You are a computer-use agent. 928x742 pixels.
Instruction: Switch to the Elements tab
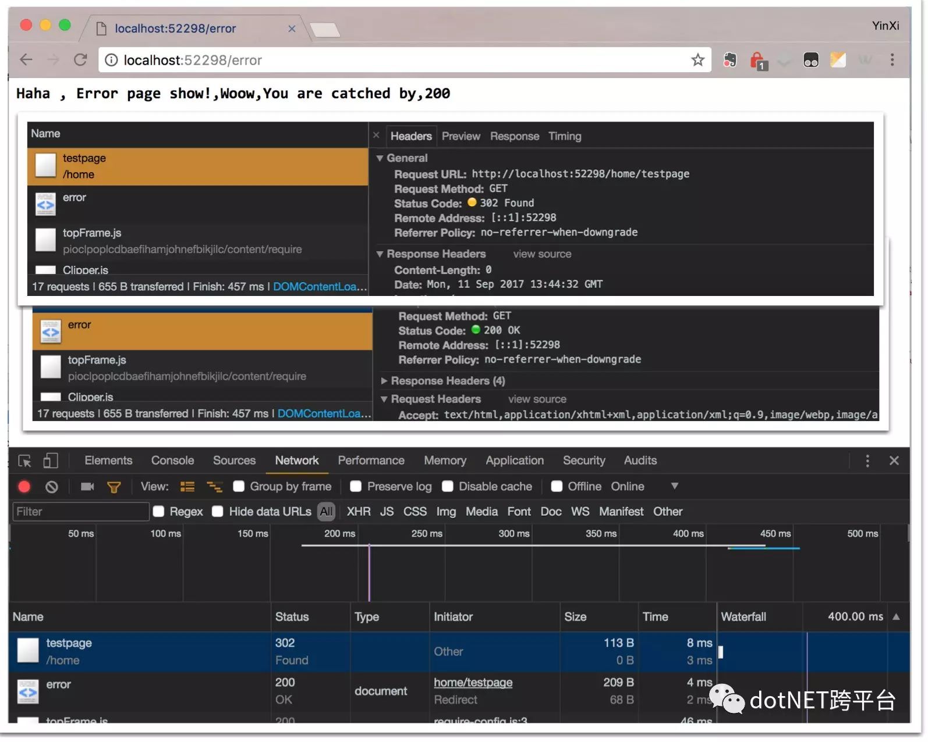108,461
